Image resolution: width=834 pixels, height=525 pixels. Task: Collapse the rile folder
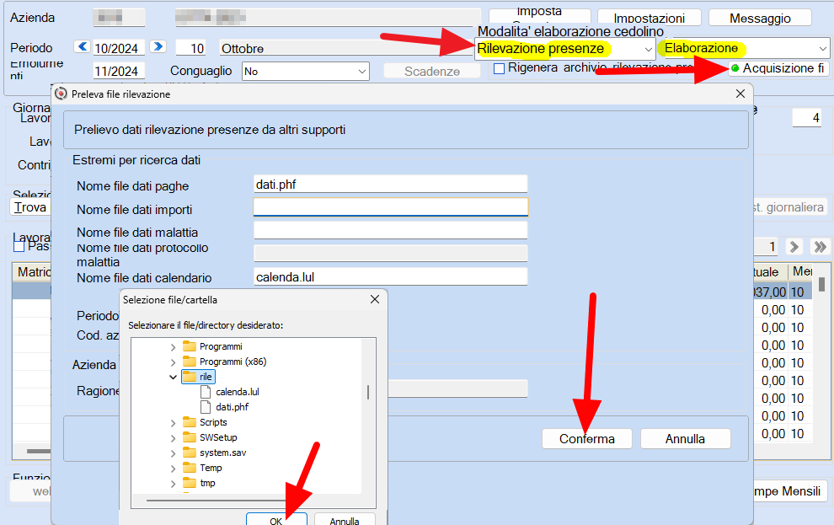point(173,378)
